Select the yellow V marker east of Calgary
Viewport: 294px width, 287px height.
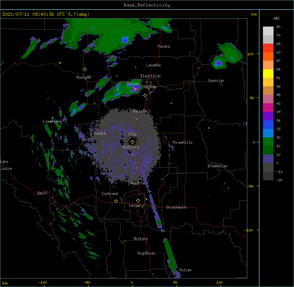pos(146,199)
